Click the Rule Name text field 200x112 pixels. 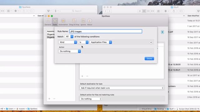coord(106,31)
